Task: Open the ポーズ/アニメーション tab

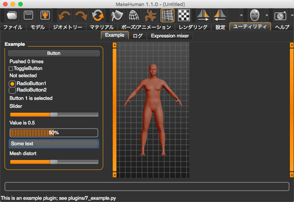Action: pyautogui.click(x=146, y=27)
